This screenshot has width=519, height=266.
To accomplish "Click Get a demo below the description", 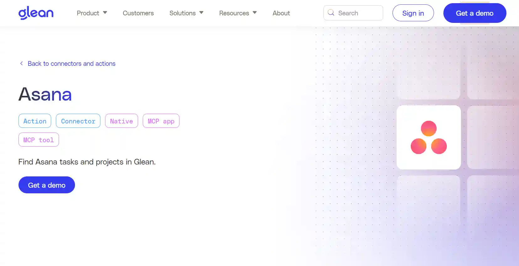I will click(47, 185).
